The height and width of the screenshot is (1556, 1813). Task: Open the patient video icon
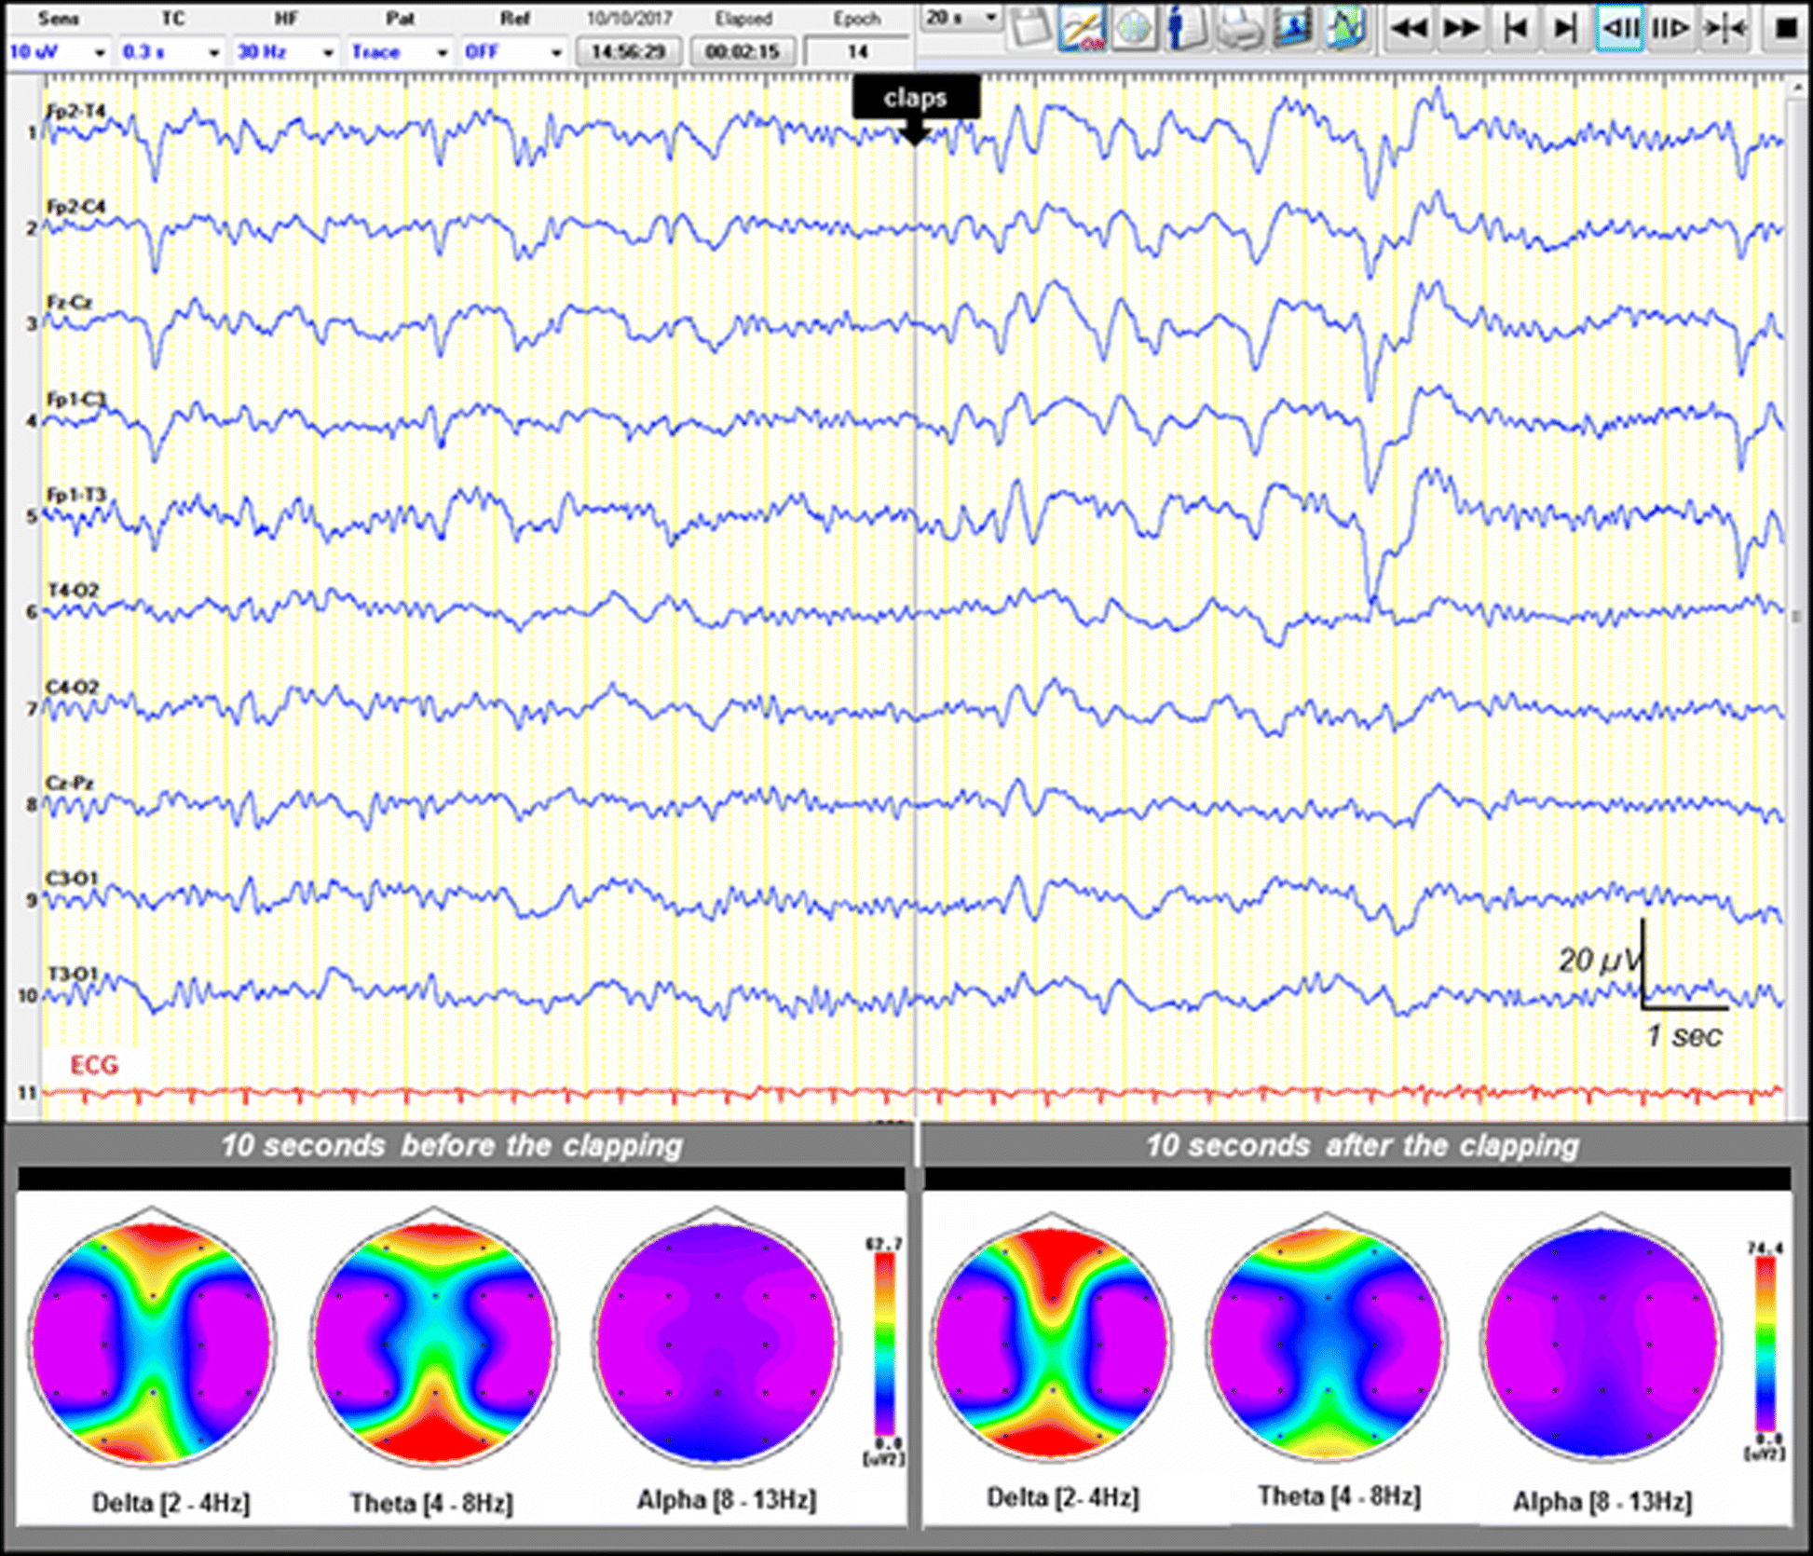tap(1292, 28)
